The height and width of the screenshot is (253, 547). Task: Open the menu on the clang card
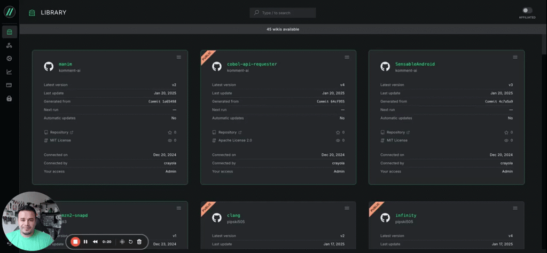coord(347,208)
